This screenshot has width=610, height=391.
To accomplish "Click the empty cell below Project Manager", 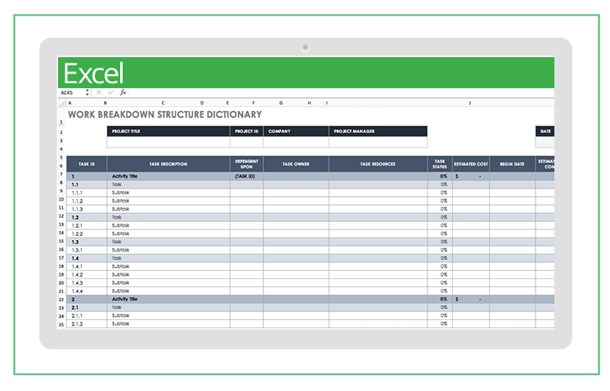I will point(378,142).
